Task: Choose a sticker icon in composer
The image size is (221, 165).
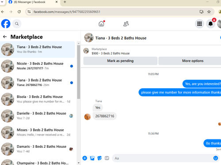Action: (x=99, y=158)
